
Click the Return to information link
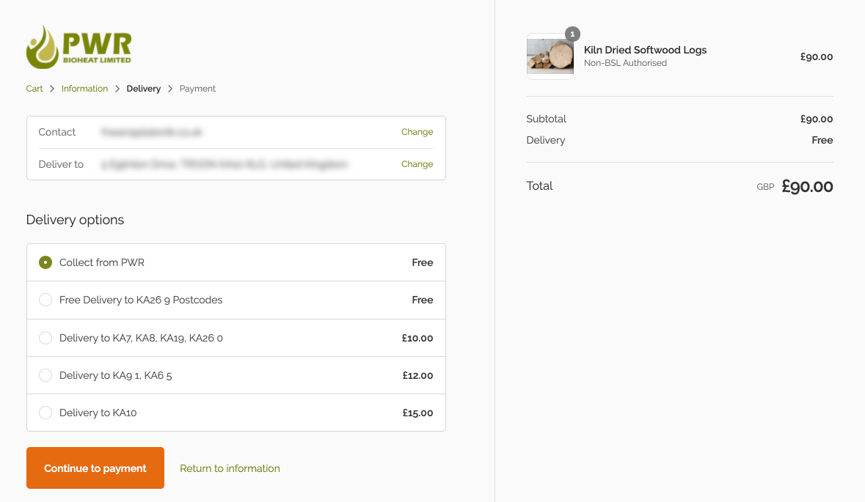(x=230, y=468)
